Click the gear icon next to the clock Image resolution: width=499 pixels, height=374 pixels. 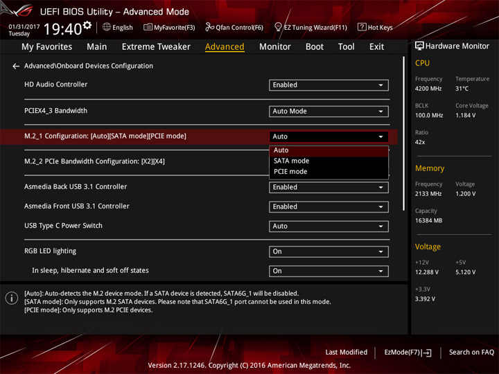click(x=87, y=25)
